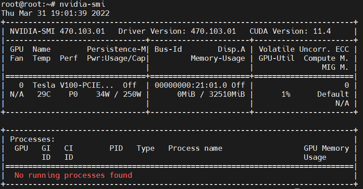363x189 pixels.
Task: Click the 'Pwr:Usage/Cap' header
Action: [x=117, y=58]
